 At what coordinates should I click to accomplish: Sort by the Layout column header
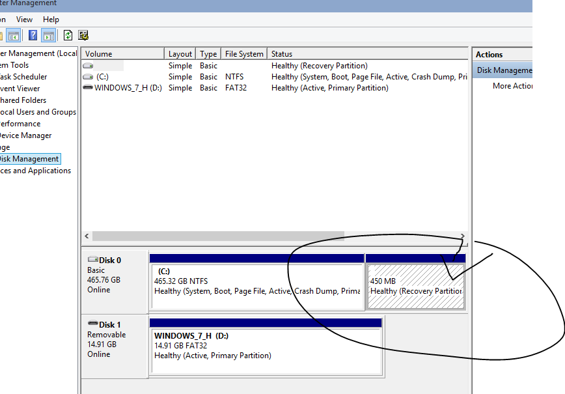pos(180,53)
